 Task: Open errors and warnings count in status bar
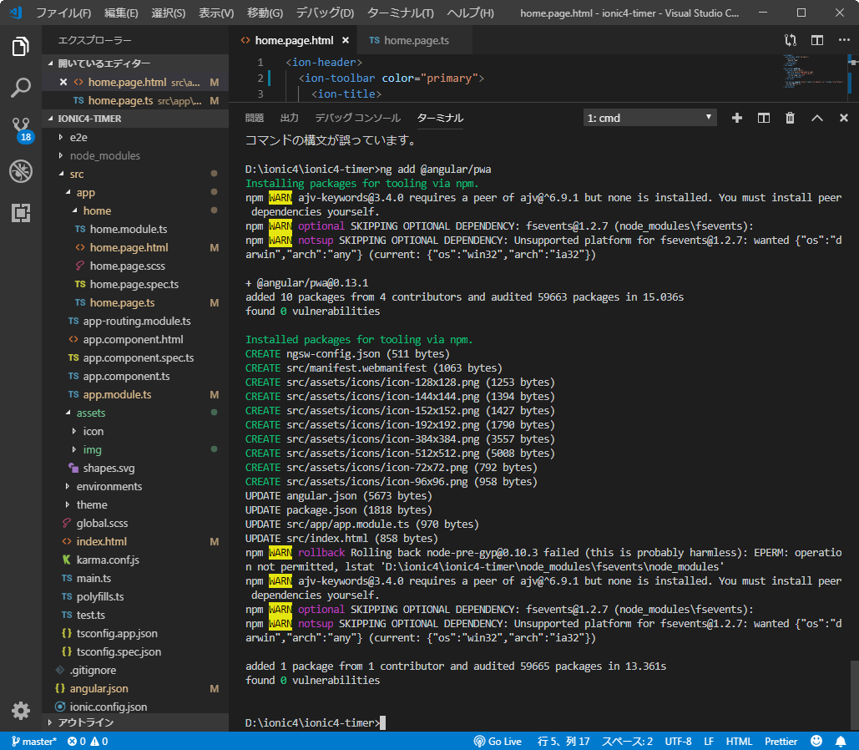pos(88,741)
